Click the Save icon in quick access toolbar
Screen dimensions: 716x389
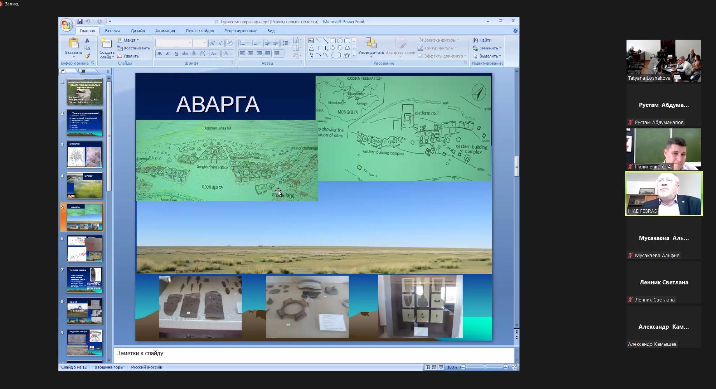pos(80,21)
